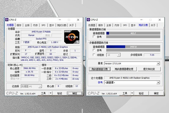Click the Socket FP5 field
169x113 pixels.
tap(41, 39)
